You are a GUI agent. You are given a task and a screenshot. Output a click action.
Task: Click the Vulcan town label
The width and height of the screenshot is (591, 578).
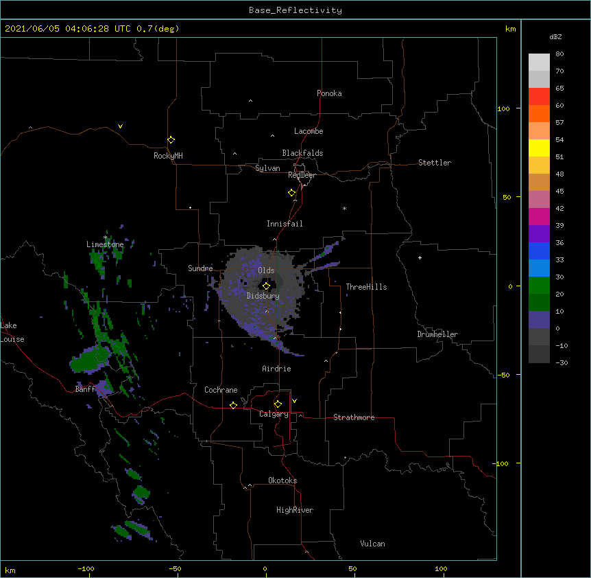(372, 544)
